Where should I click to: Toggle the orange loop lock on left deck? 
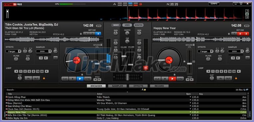coord(44,78)
